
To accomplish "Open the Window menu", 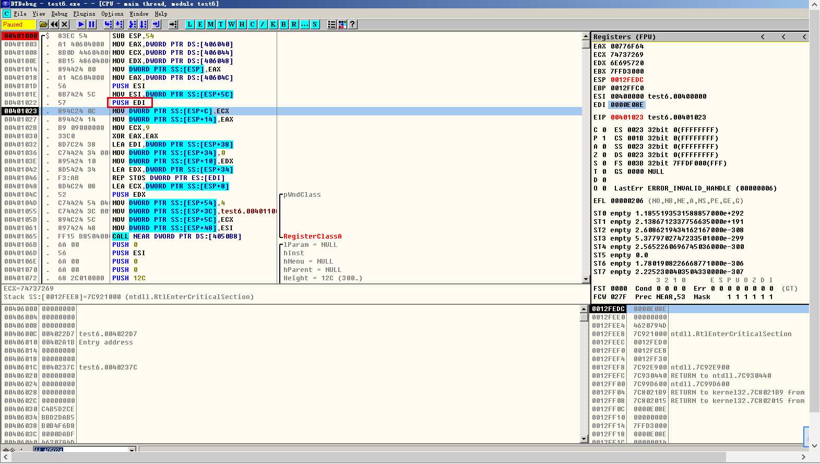I will (x=139, y=14).
